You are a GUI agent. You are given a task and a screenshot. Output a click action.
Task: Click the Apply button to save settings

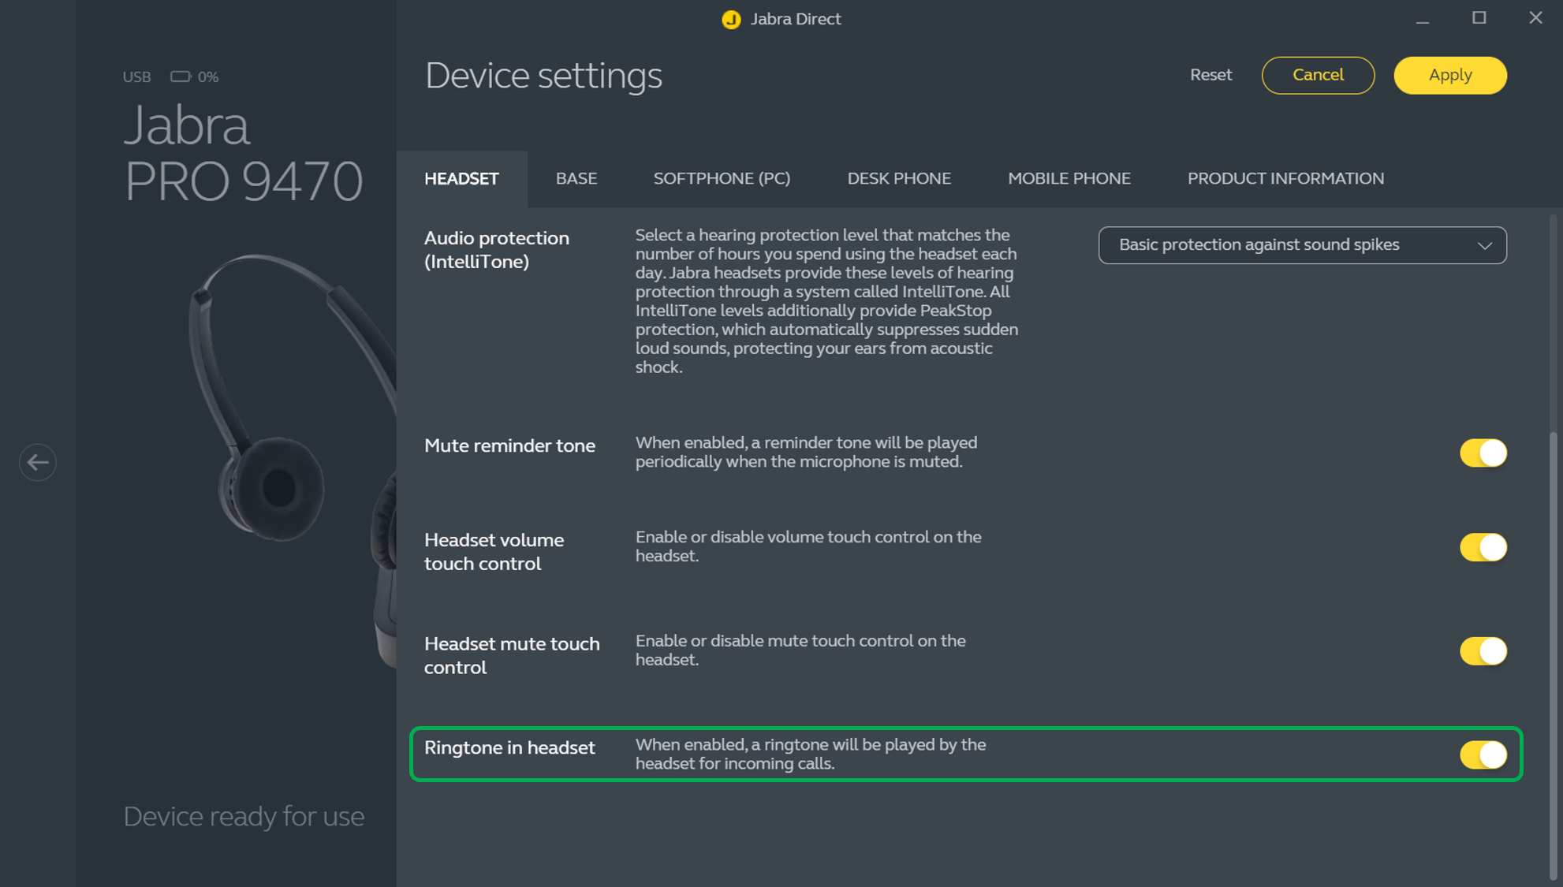pyautogui.click(x=1450, y=75)
